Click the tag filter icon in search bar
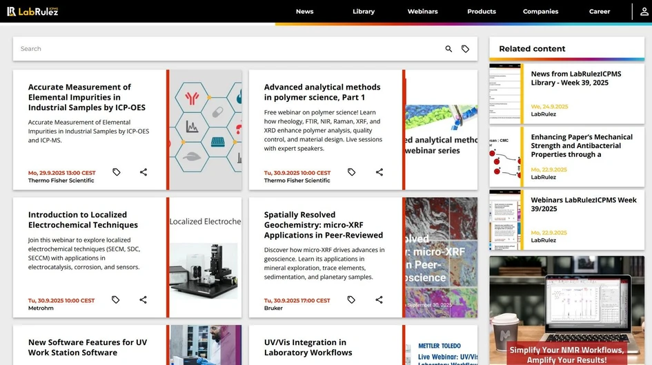The height and width of the screenshot is (365, 652). tap(465, 49)
